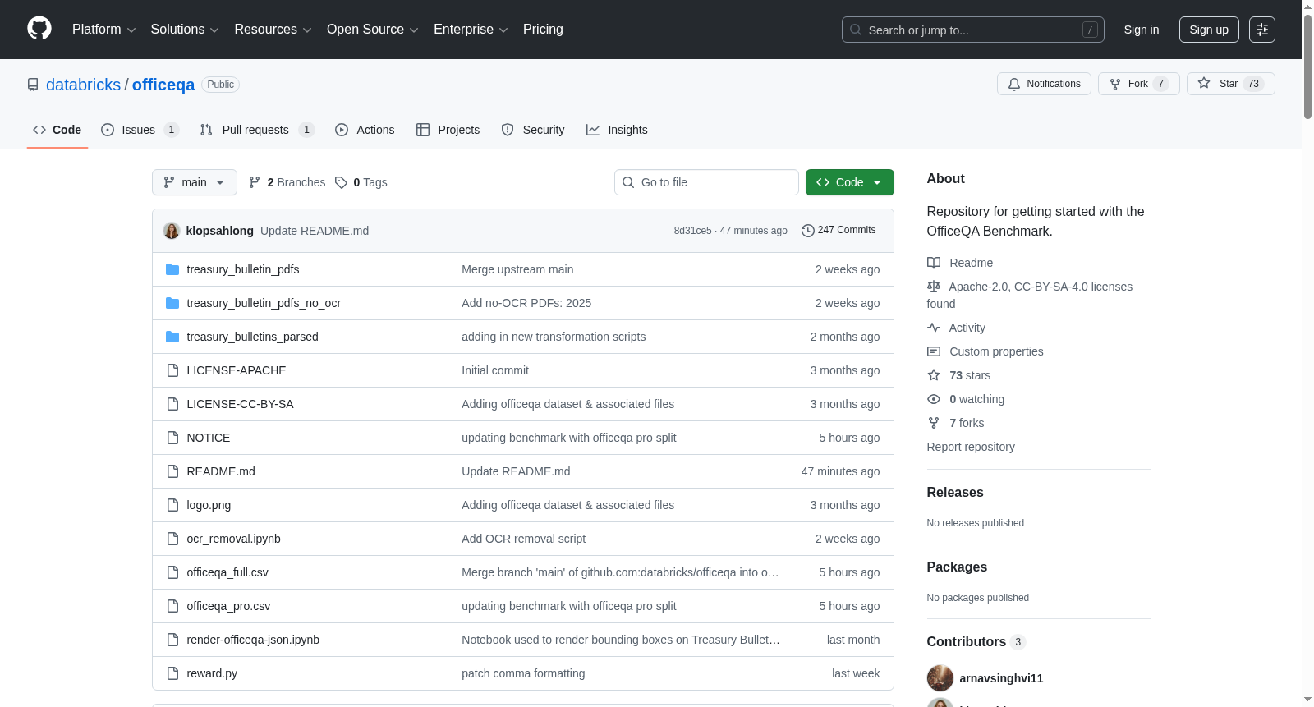This screenshot has width=1314, height=707.
Task: Click the bell icon in Notifications button
Action: [1014, 84]
